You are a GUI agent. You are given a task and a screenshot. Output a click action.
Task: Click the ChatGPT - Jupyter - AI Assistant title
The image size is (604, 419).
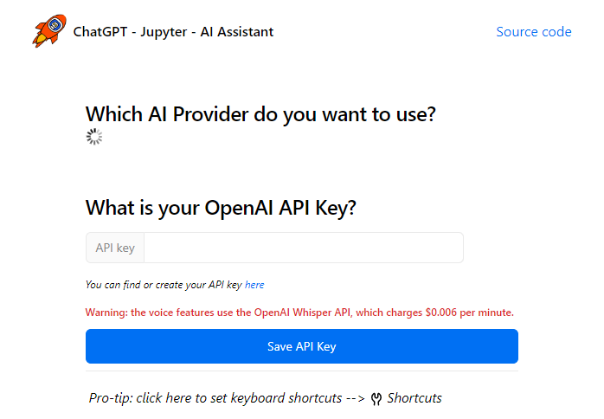[173, 32]
